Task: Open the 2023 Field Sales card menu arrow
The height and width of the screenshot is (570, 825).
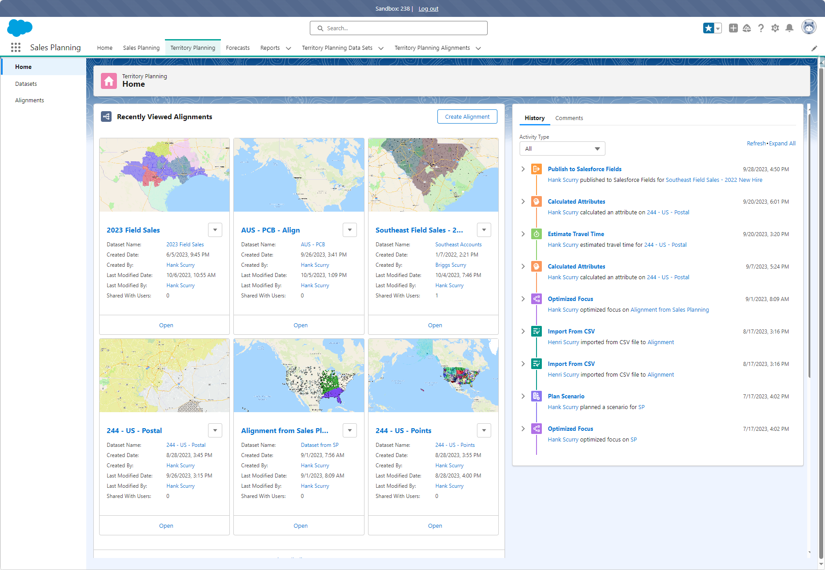Action: [215, 230]
